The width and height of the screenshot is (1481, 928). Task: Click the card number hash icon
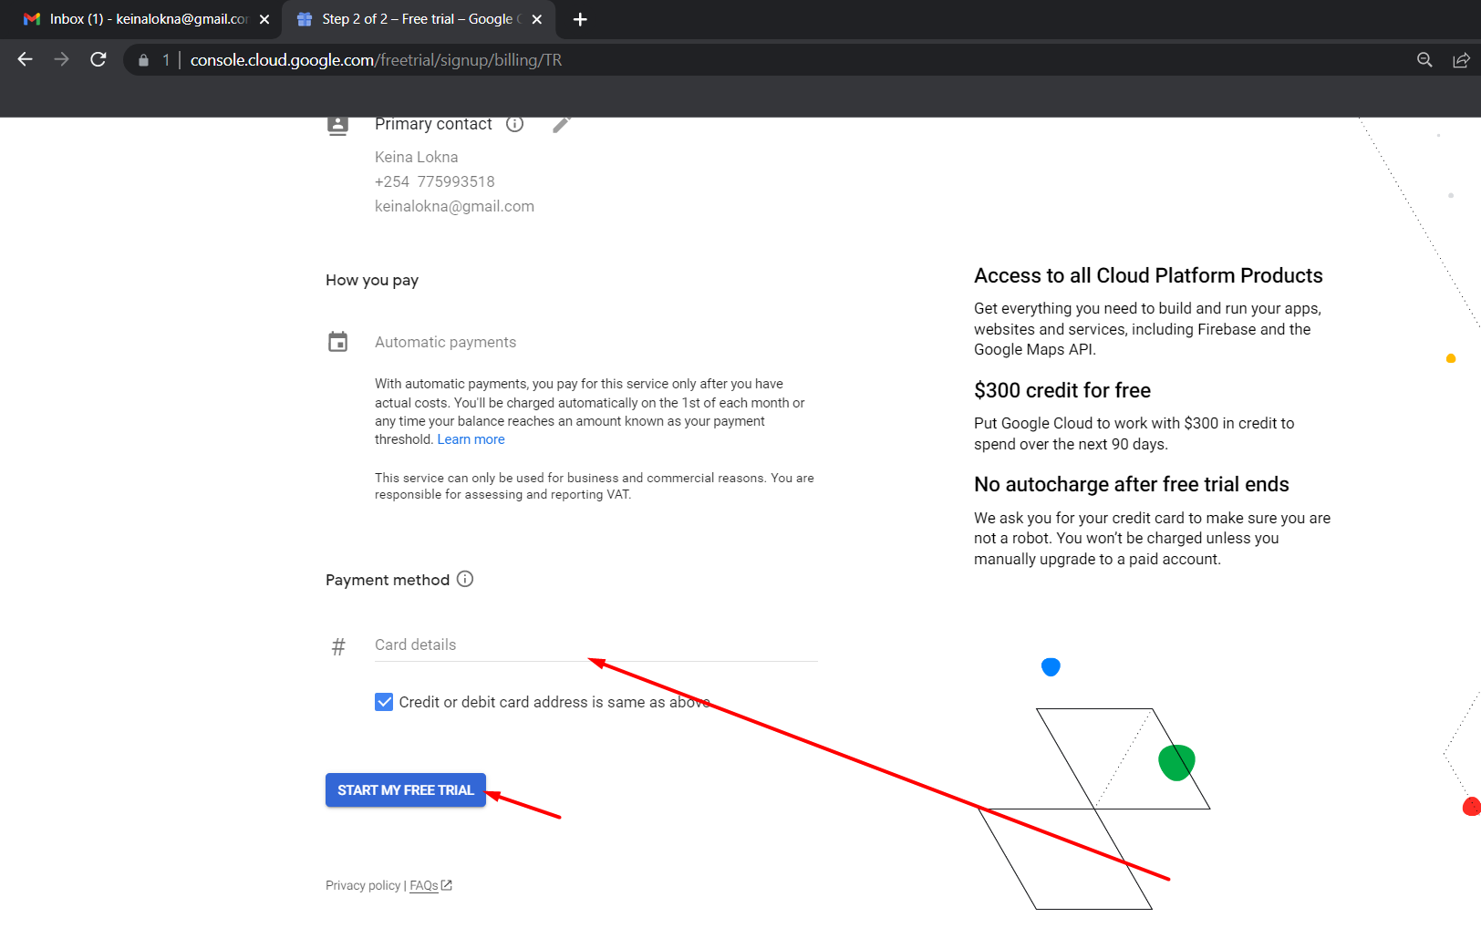[x=338, y=646]
